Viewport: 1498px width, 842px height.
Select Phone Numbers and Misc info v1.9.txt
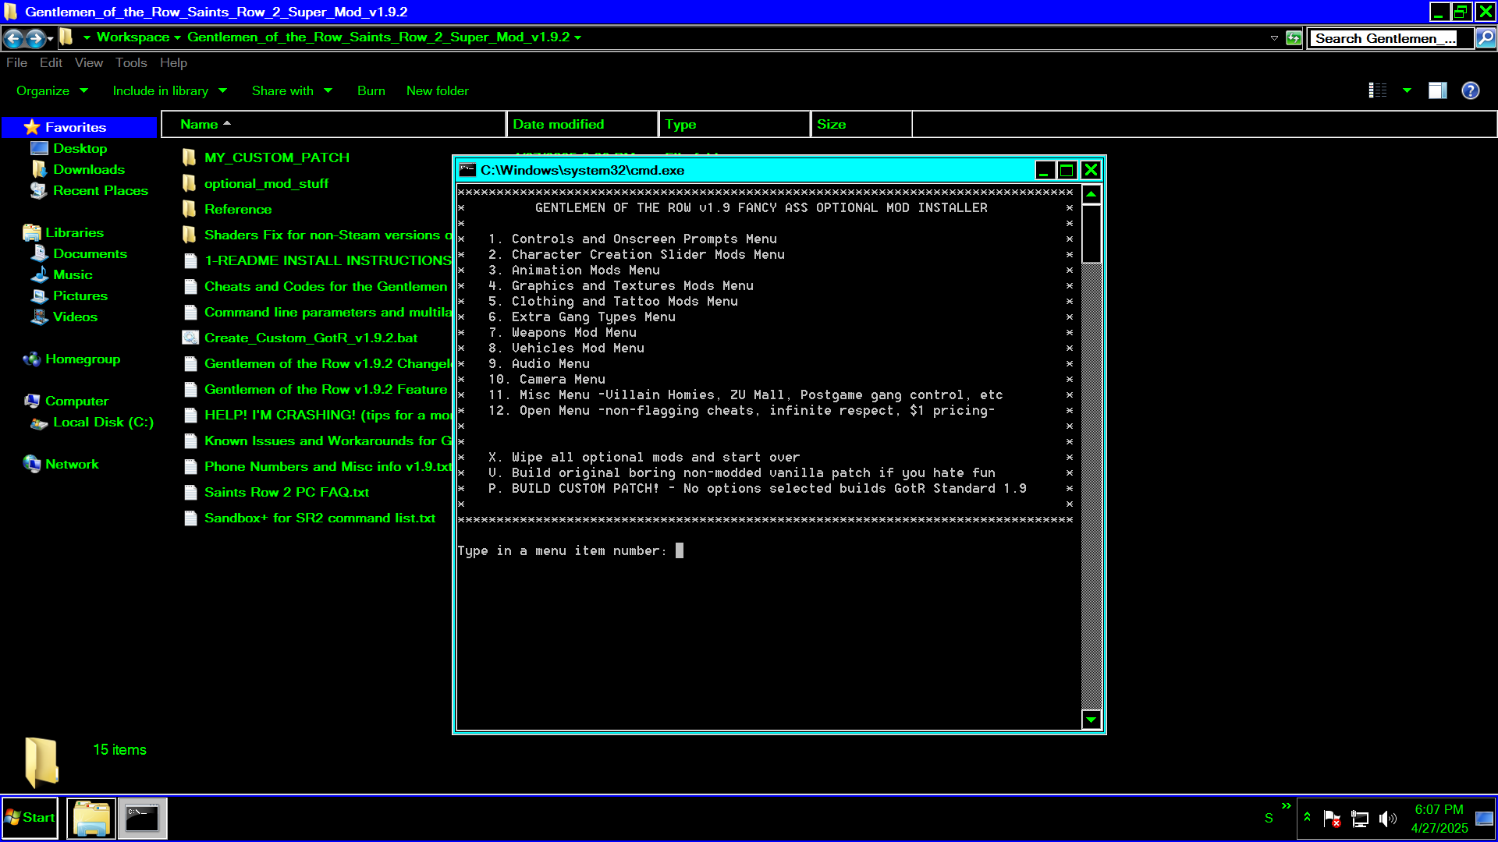click(x=317, y=466)
